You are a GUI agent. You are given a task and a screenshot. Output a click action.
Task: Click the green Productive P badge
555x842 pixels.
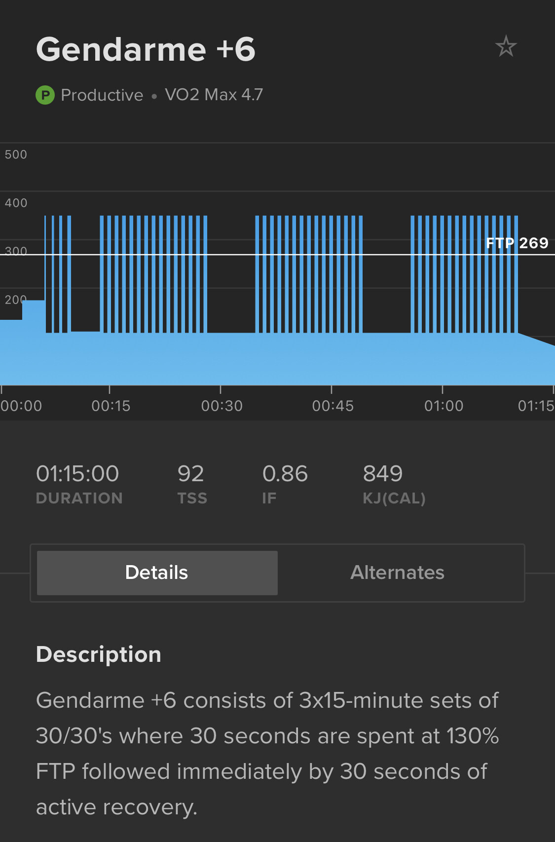point(45,95)
